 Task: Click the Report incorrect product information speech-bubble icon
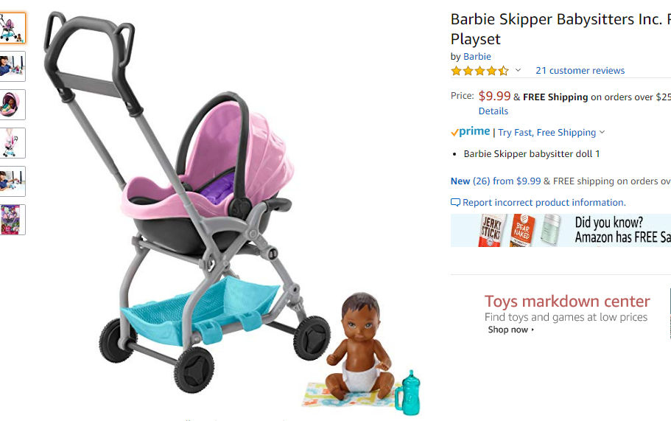click(x=455, y=202)
